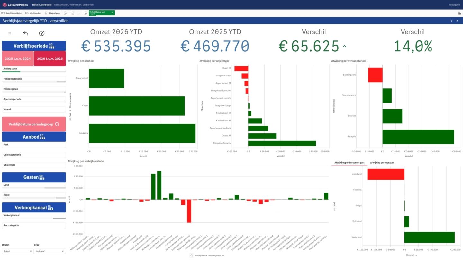Open the Omzet Totaal dropdown
This screenshot has width=463, height=260.
coord(17,251)
